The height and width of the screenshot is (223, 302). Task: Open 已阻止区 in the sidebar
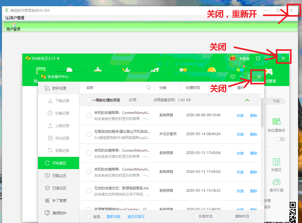pyautogui.click(x=58, y=176)
